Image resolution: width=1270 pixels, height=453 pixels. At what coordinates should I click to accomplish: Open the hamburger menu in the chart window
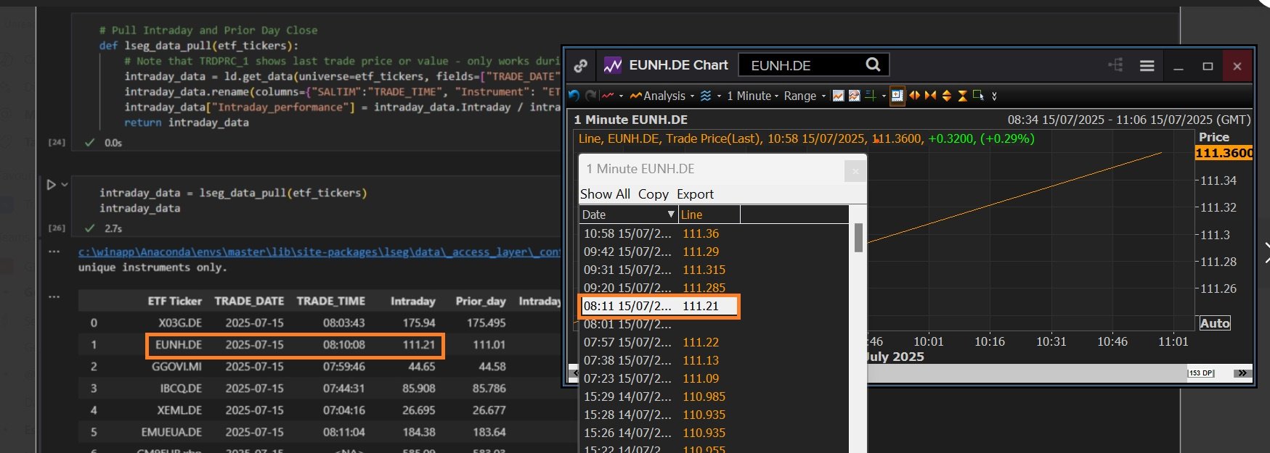pos(1147,66)
